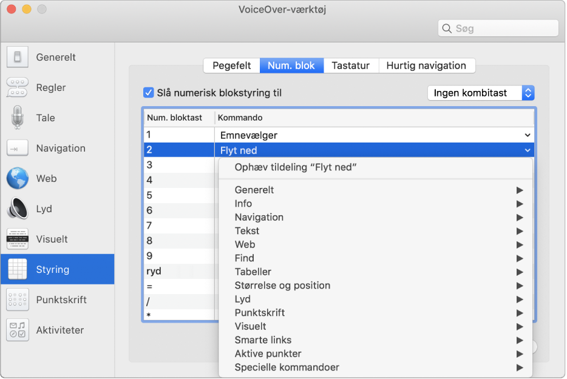
Task: Choose Ophæv tildeling "Flyt ned" menu item
Action: [x=295, y=167]
